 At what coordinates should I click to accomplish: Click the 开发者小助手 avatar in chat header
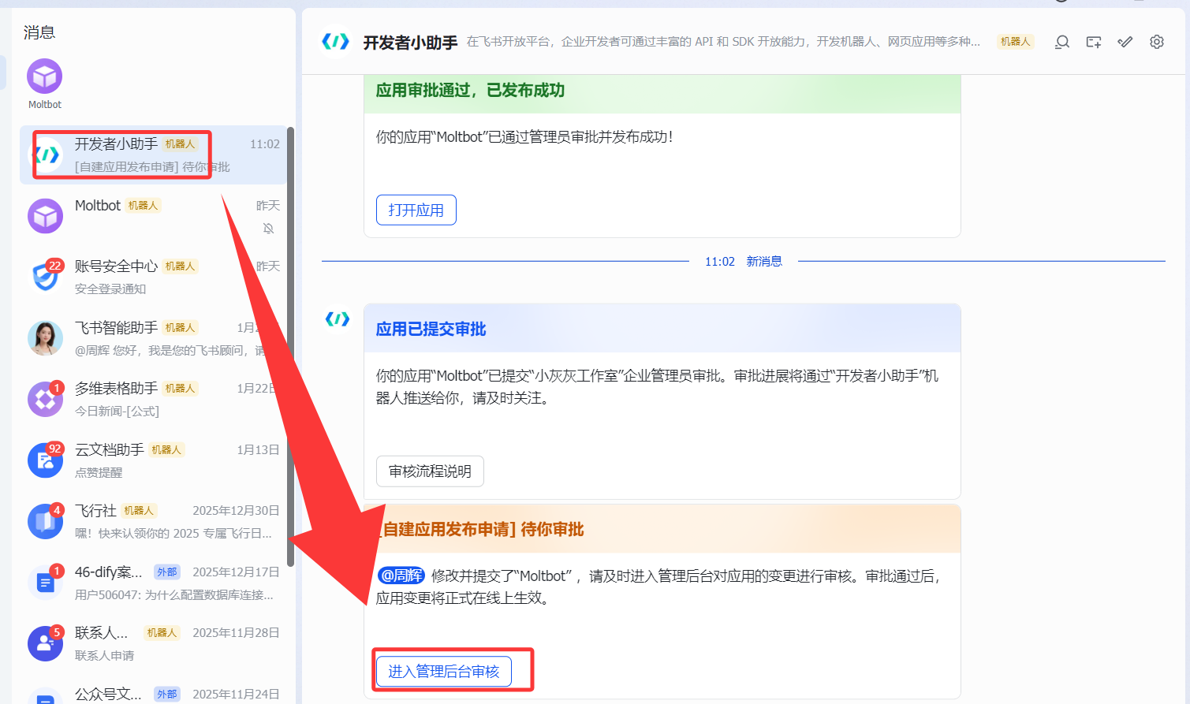pyautogui.click(x=336, y=42)
